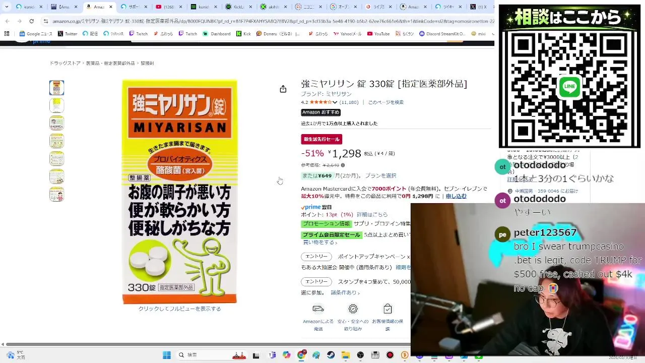Switch to the ニコニコ tab
The width and height of the screenshot is (645, 363).
click(x=308, y=7)
